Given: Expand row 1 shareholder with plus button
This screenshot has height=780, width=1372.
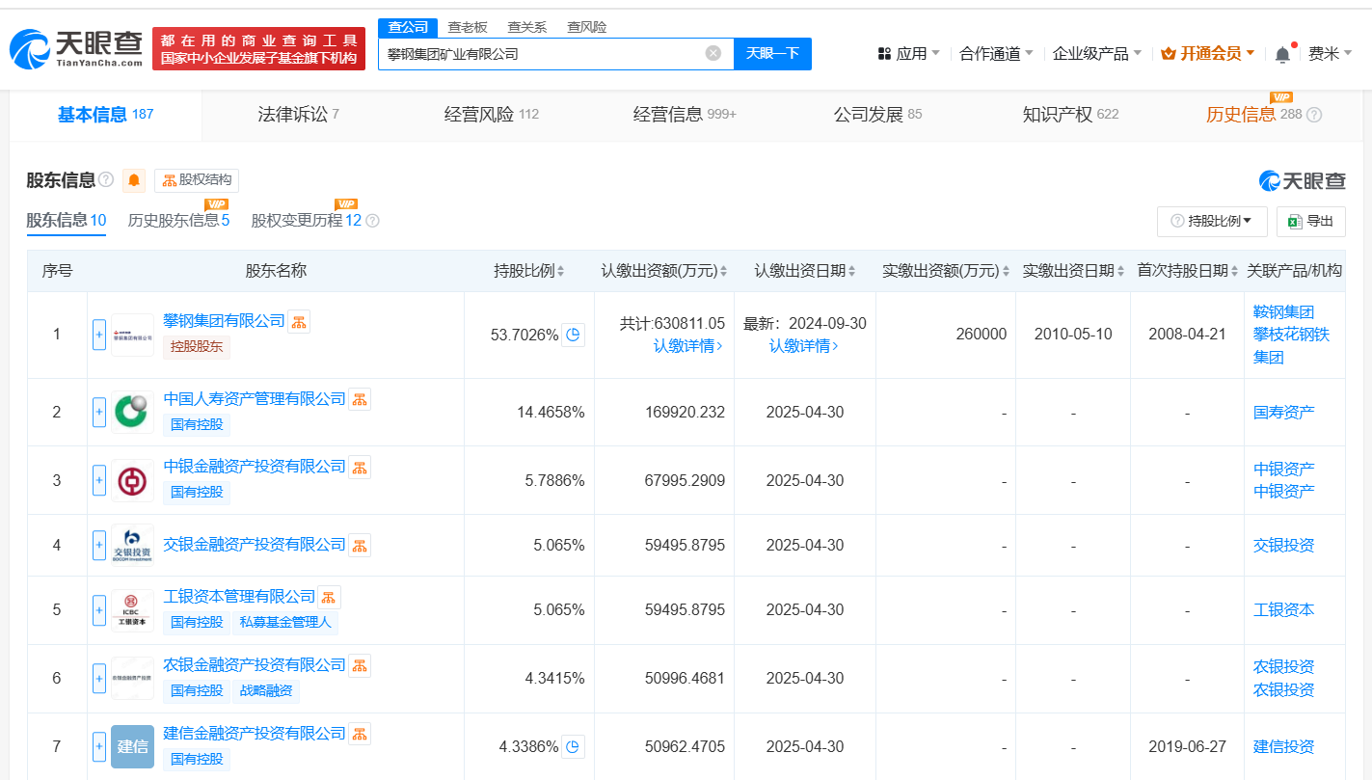Looking at the screenshot, I should 99,335.
